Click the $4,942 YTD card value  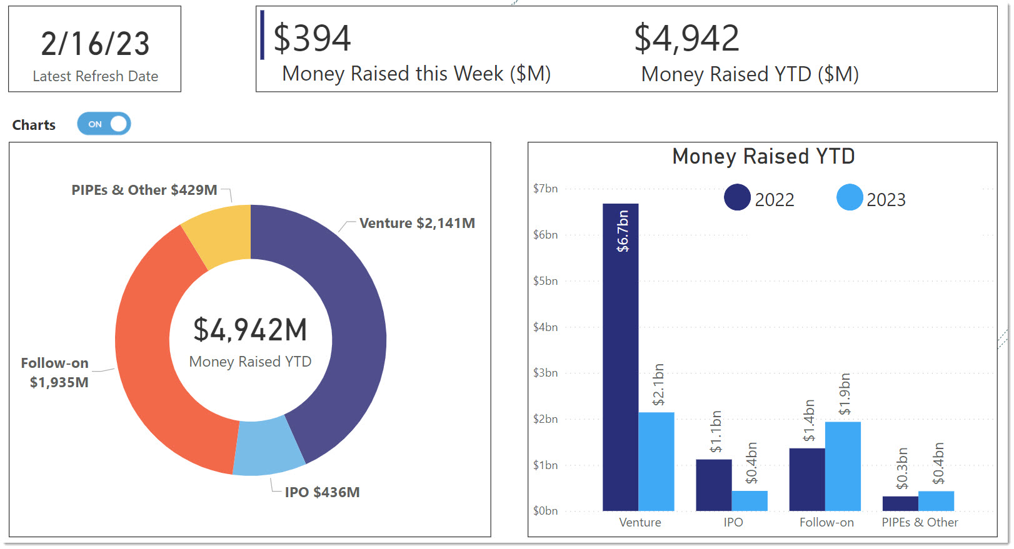coord(686,38)
